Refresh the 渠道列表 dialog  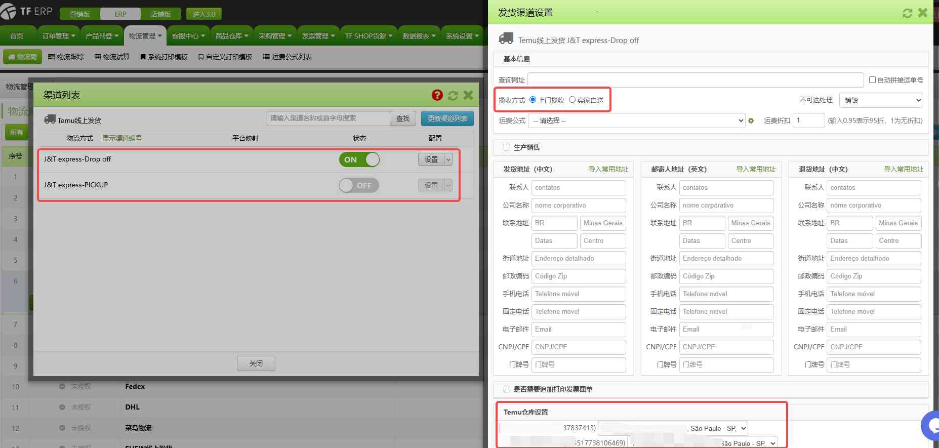pyautogui.click(x=453, y=95)
